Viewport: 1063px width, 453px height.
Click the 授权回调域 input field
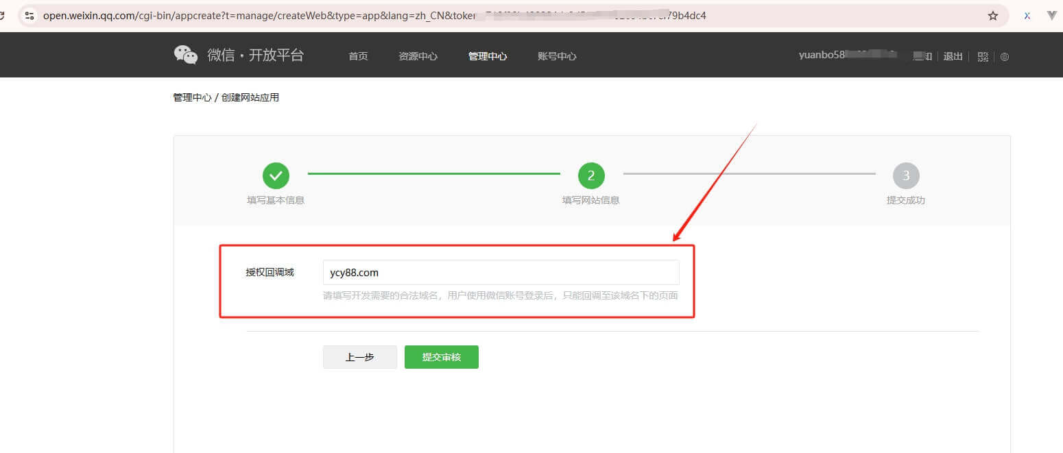501,272
